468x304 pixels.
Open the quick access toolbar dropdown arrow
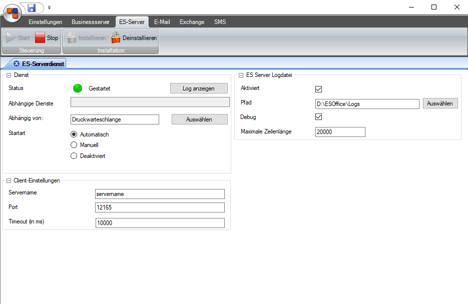[50, 8]
